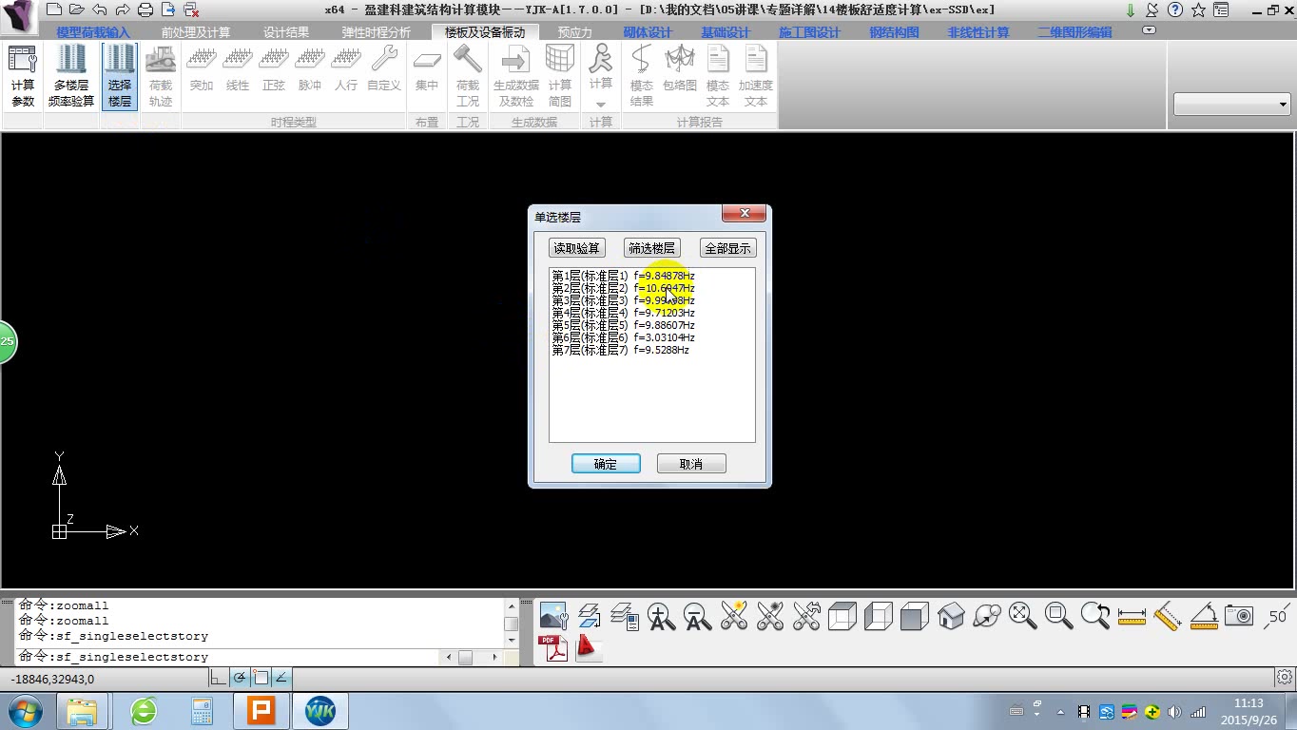The image size is (1297, 730).
Task: Choose the 人行 pedestrian time-history type
Action: pos(346,68)
